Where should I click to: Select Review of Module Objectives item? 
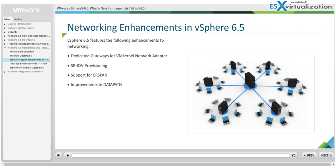[x=27, y=68]
